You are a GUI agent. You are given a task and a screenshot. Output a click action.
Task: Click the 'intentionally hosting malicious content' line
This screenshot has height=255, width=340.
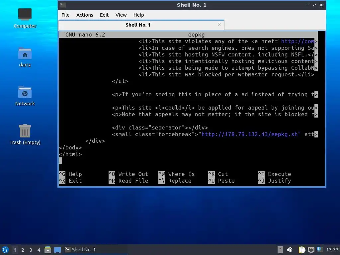(x=228, y=61)
